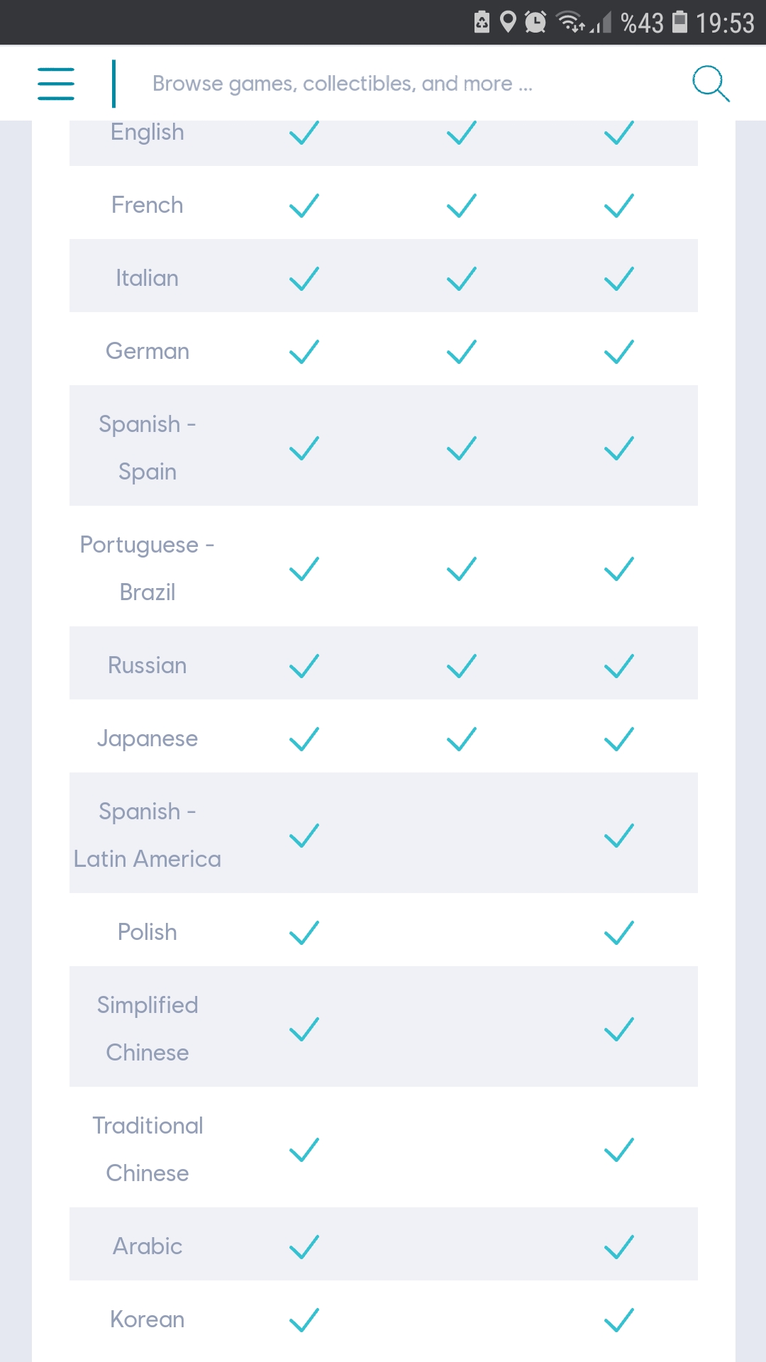Click last checkmark in Korean row
766x1362 pixels.
click(619, 1320)
